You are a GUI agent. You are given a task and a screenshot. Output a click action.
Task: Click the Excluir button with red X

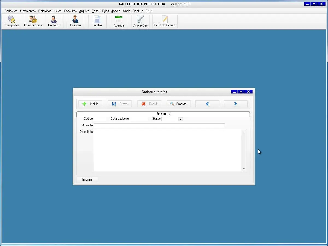coord(149,104)
